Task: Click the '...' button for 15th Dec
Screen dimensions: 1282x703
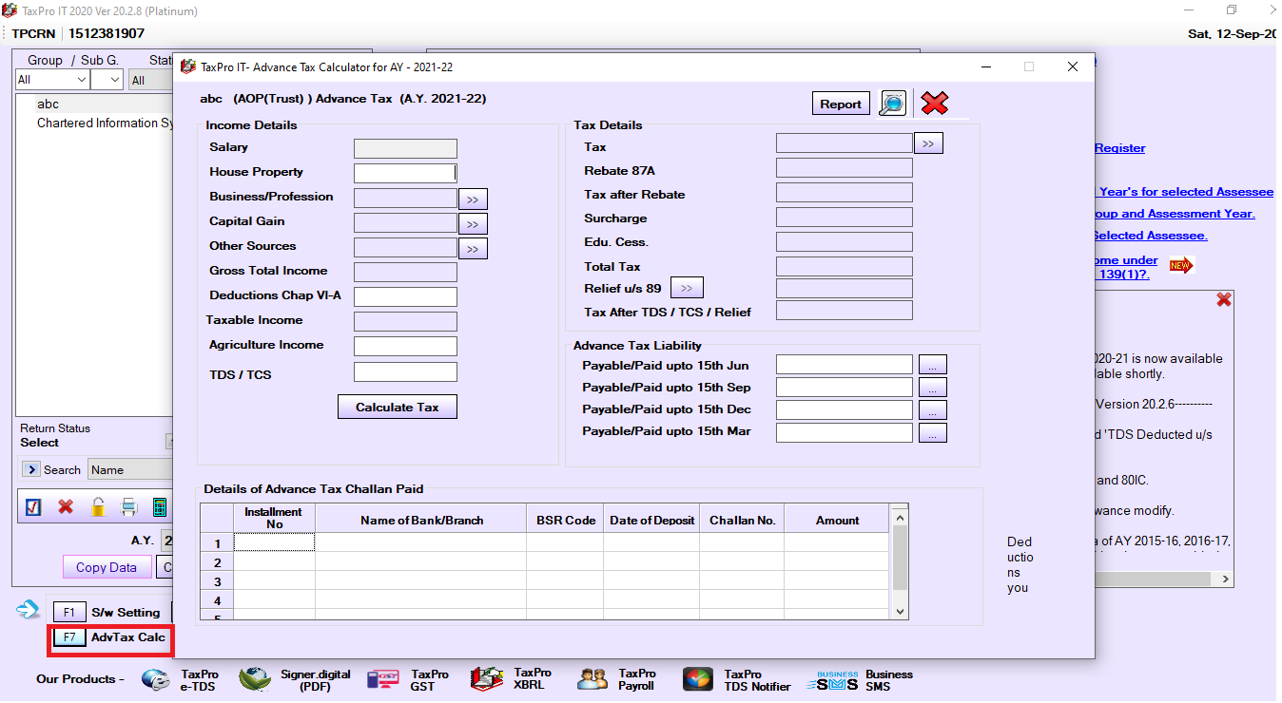Action: [933, 410]
